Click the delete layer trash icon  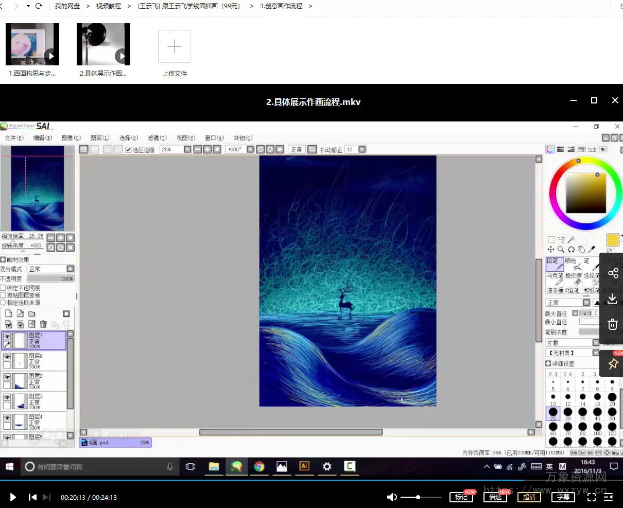(x=43, y=324)
